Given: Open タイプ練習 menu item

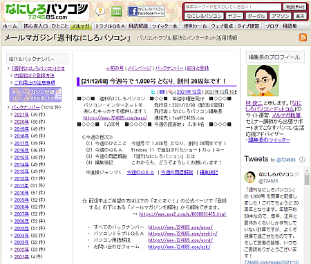Looking at the screenshot, I should tap(248, 26).
